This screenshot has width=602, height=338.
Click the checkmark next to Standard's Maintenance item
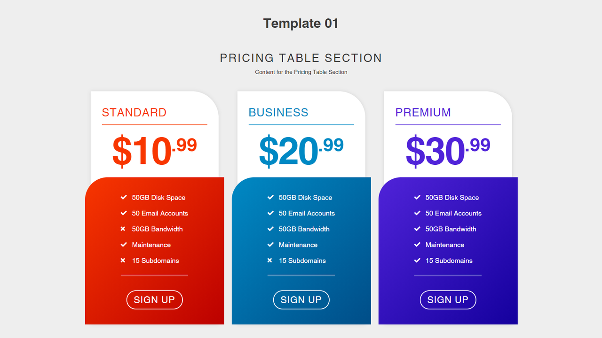[x=123, y=245]
